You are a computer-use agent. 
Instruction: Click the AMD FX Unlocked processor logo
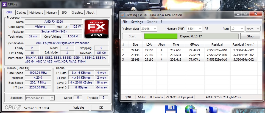coord(97,29)
